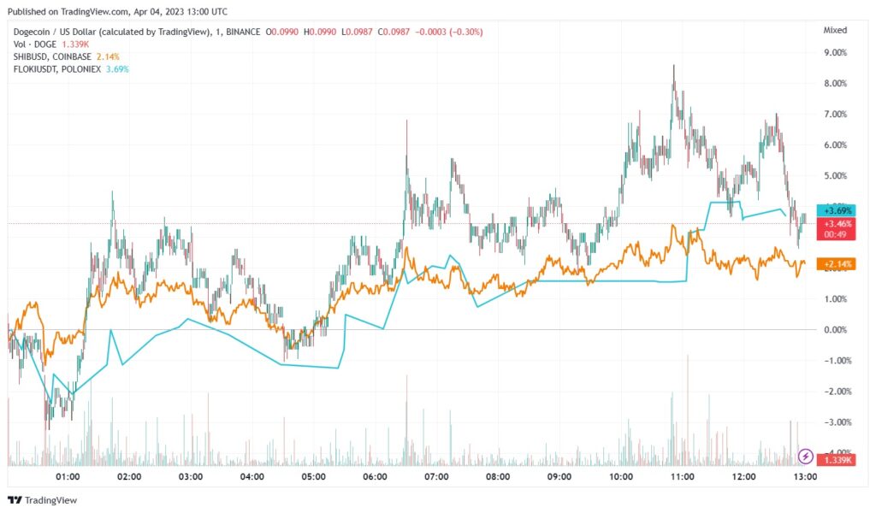The height and width of the screenshot is (513, 876).
Task: Click the +3.69% cyan price label
Action: click(837, 210)
